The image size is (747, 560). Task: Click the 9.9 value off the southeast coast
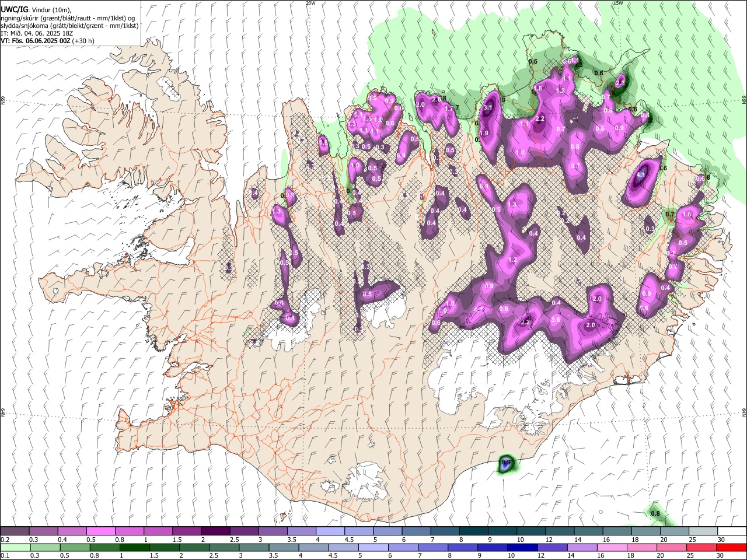[x=506, y=463]
